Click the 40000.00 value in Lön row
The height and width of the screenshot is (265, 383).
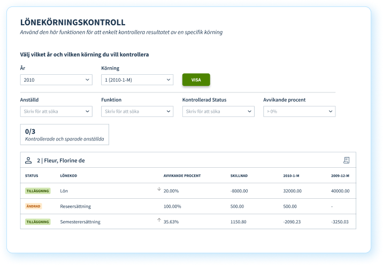coord(340,191)
